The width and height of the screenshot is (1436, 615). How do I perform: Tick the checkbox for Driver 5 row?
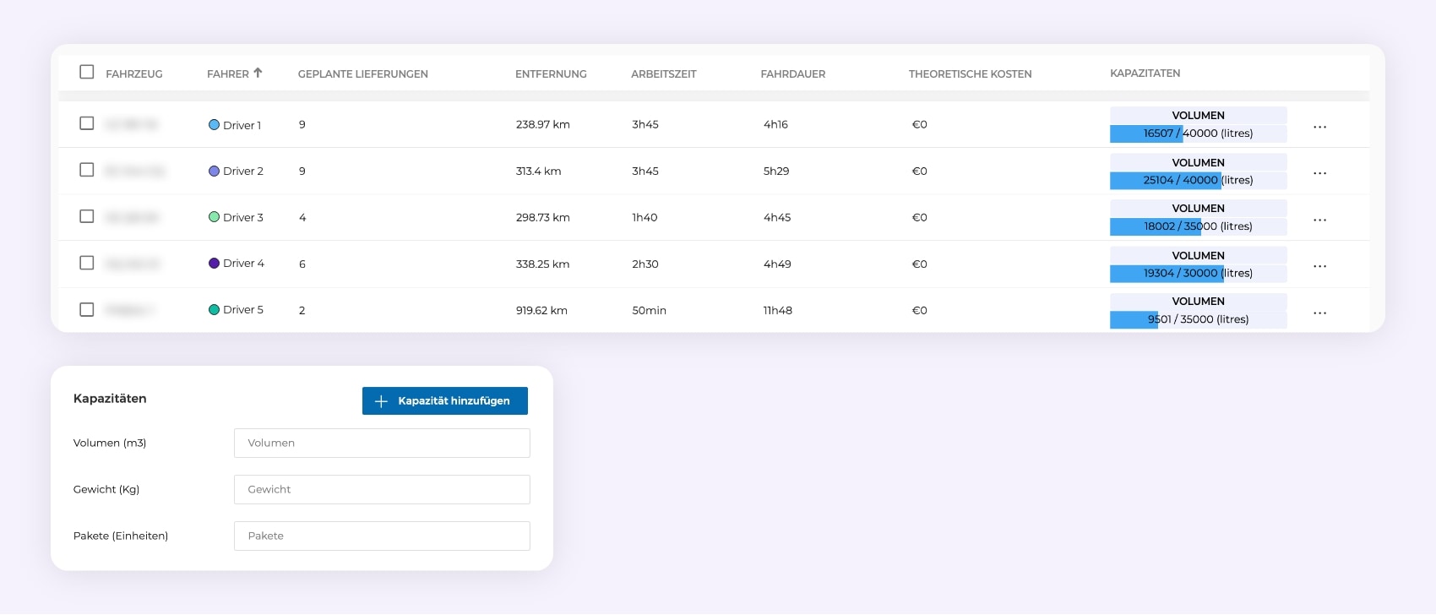pos(86,309)
